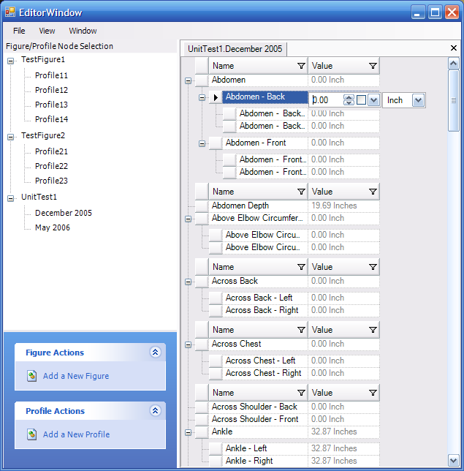Screen dimensions: 464x471
Task: Collapse the Across Chest row
Action: pyautogui.click(x=189, y=344)
